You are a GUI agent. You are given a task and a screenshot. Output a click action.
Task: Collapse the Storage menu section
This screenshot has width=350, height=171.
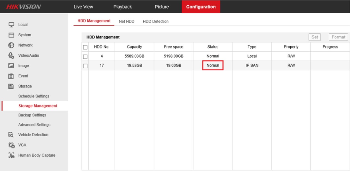tap(25, 86)
